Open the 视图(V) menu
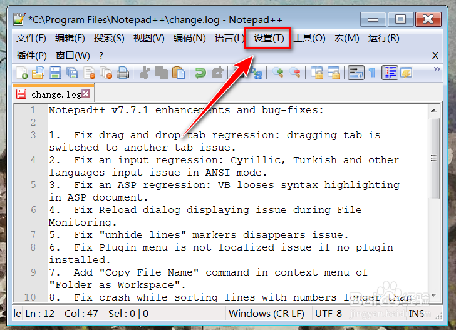The image size is (456, 330). tap(148, 38)
